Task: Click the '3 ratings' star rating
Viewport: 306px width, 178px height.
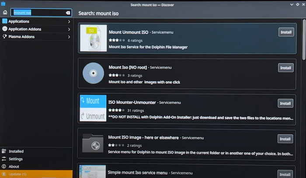Action: pos(117,75)
